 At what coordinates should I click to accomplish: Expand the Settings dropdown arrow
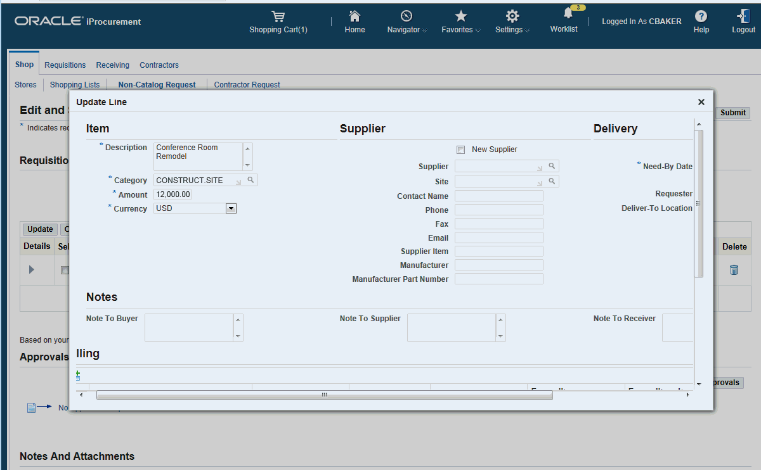pyautogui.click(x=528, y=30)
